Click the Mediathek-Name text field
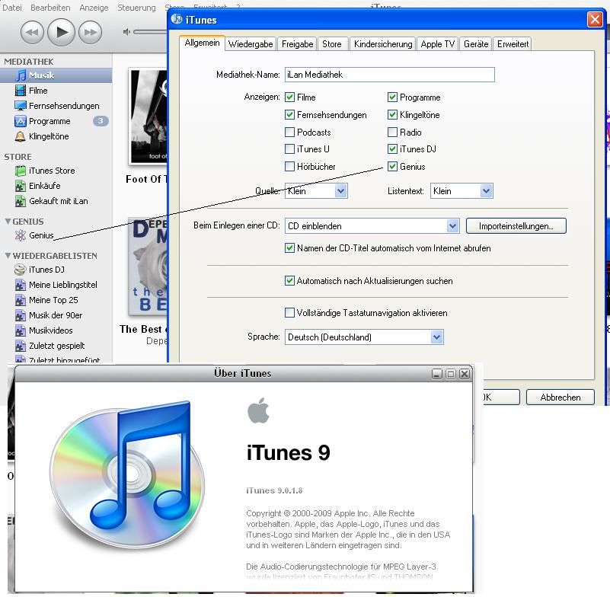Image resolution: width=610 pixels, height=597 pixels. click(389, 75)
